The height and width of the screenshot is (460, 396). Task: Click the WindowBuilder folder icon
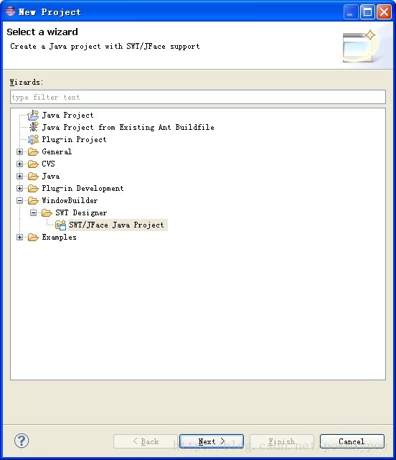(33, 201)
